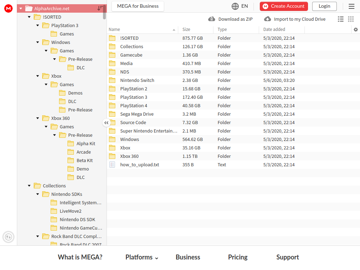Viewport: 360px width, 270px height.
Task: Click the Media folder icon
Action: tap(112, 63)
